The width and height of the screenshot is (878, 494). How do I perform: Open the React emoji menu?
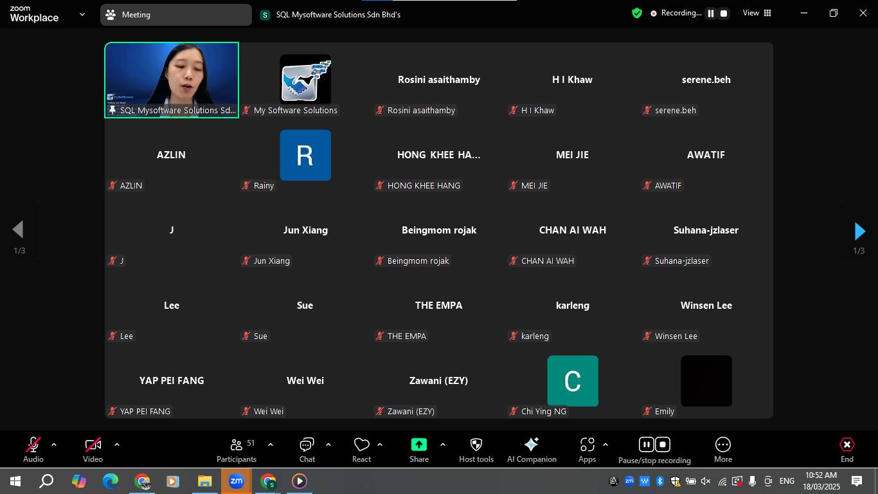click(x=361, y=450)
